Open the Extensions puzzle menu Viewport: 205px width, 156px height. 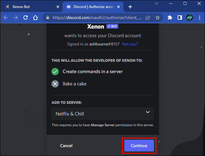click(x=170, y=18)
